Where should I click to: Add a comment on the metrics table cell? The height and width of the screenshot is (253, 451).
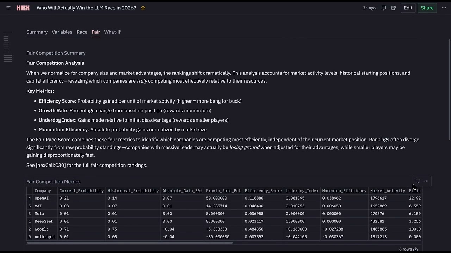[418, 181]
